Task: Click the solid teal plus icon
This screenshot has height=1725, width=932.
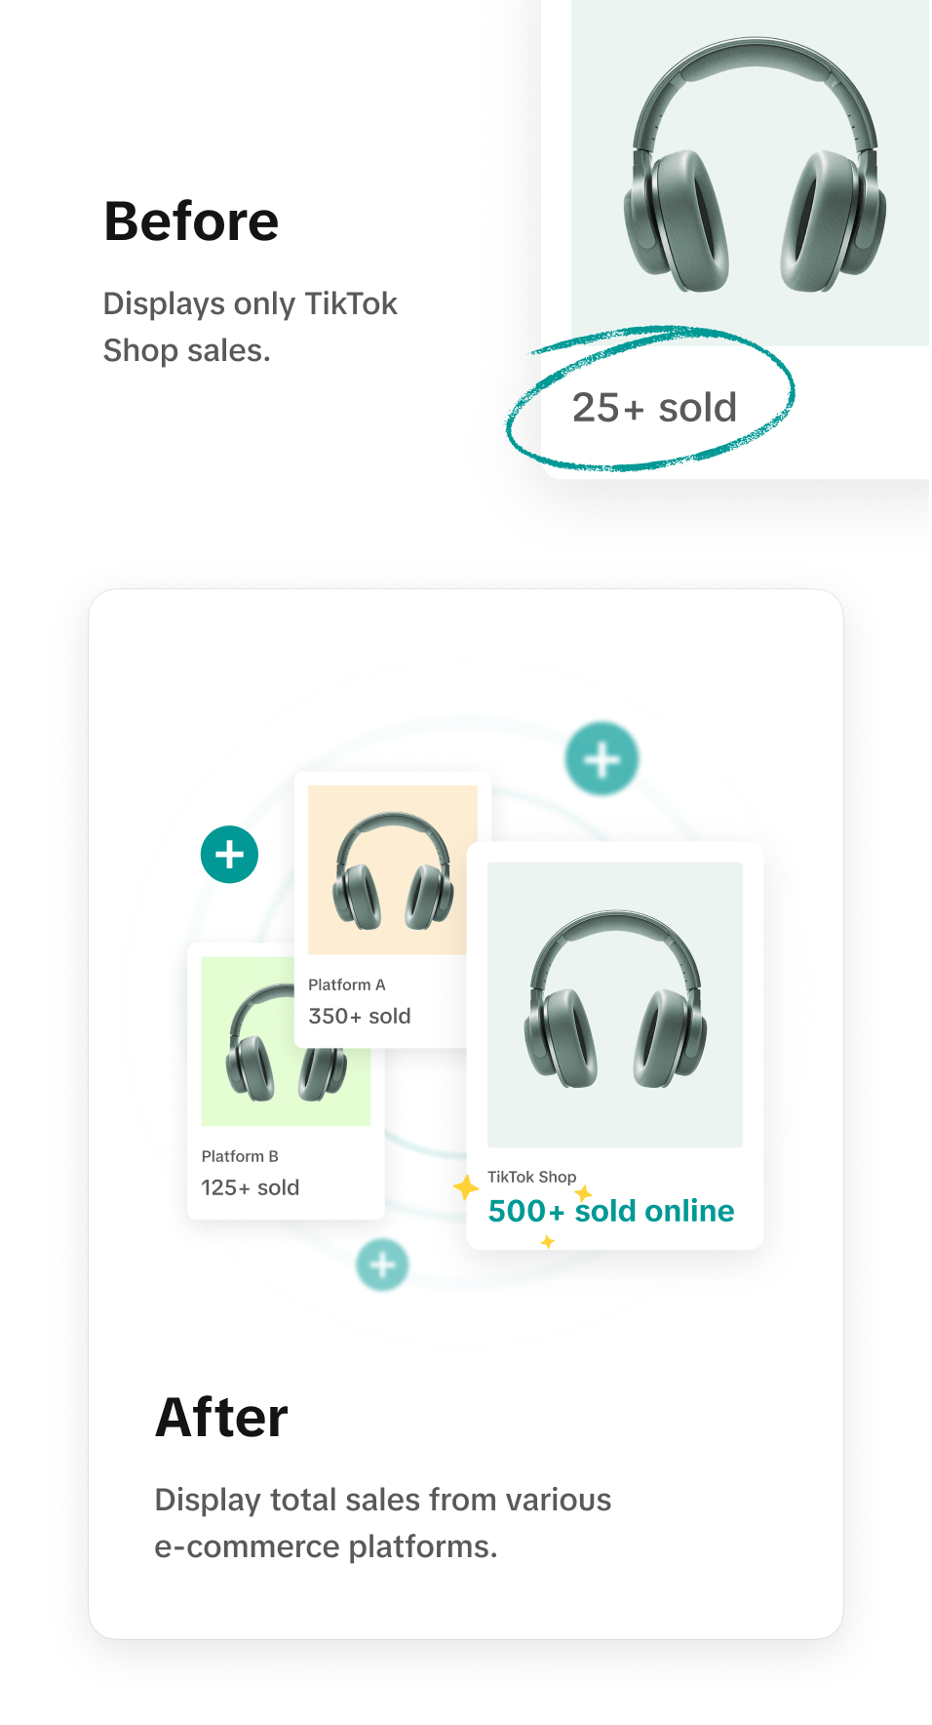Action: tap(229, 855)
